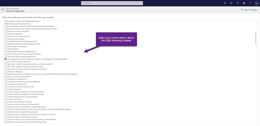The height and width of the screenshot is (126, 260).
Task: Uncheck Case Suggestion Request Payload checkbox
Action: (5, 59)
